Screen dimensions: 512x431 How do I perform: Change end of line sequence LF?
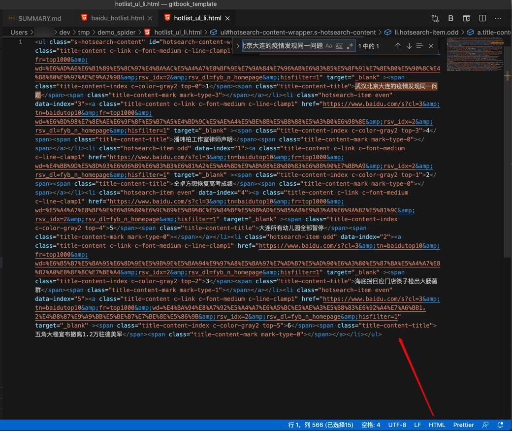coord(417,425)
